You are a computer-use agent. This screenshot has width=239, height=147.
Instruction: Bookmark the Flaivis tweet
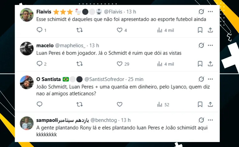pos(200,30)
